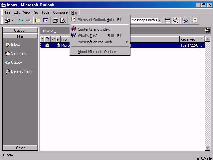Open the View menu

27,13
